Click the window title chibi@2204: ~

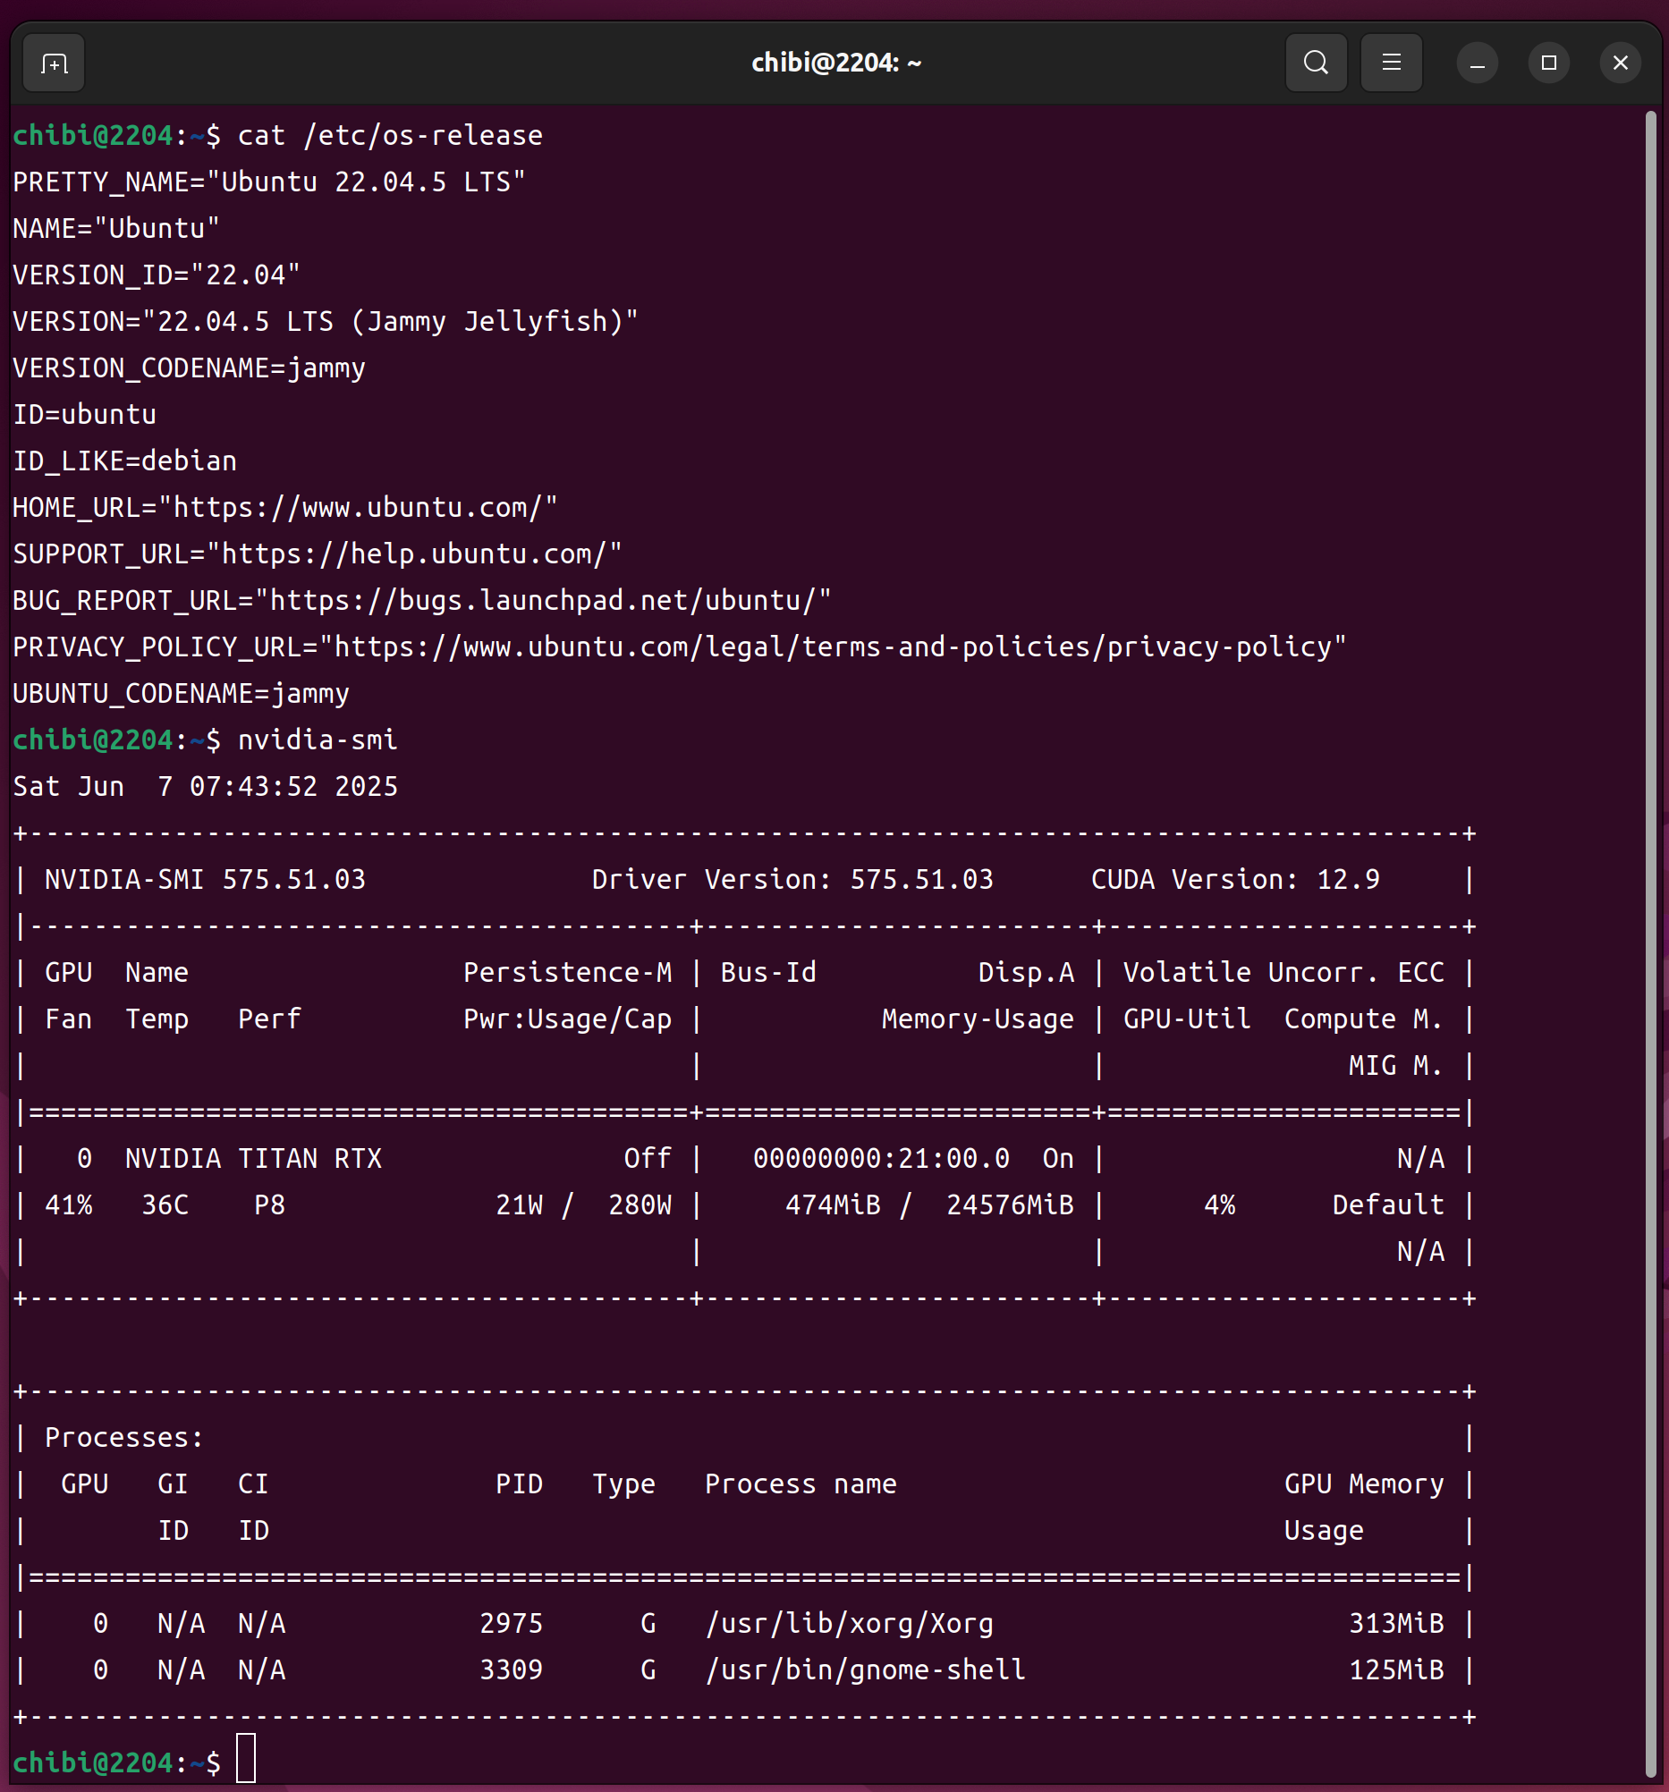click(835, 63)
